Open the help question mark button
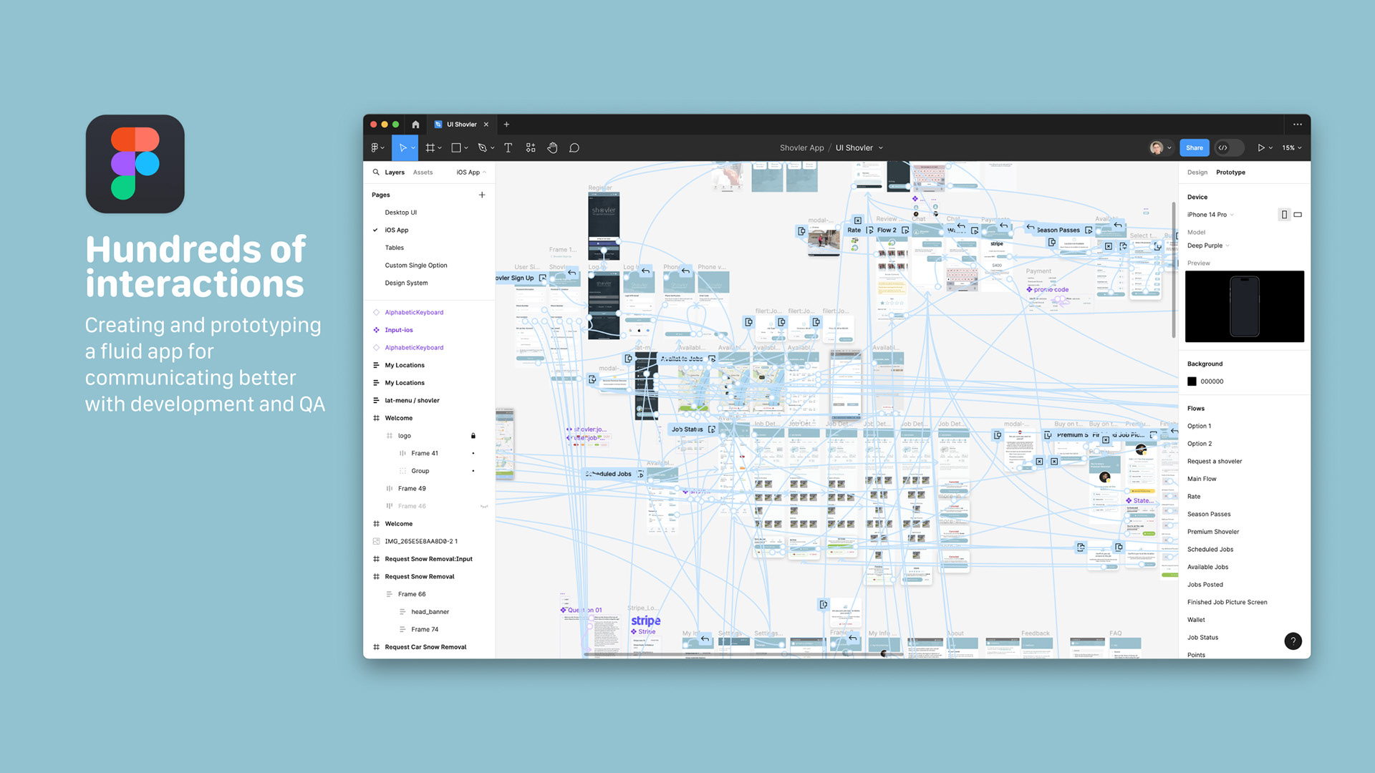This screenshot has width=1375, height=773. [1293, 641]
